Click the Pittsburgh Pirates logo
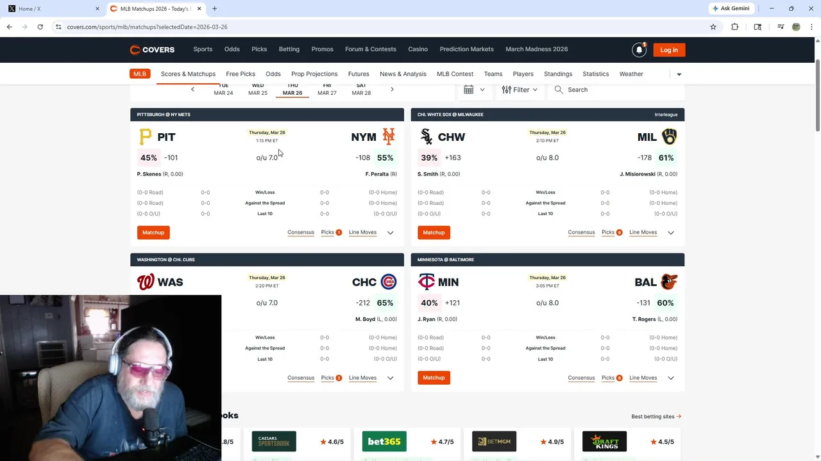821x461 pixels. coord(146,136)
